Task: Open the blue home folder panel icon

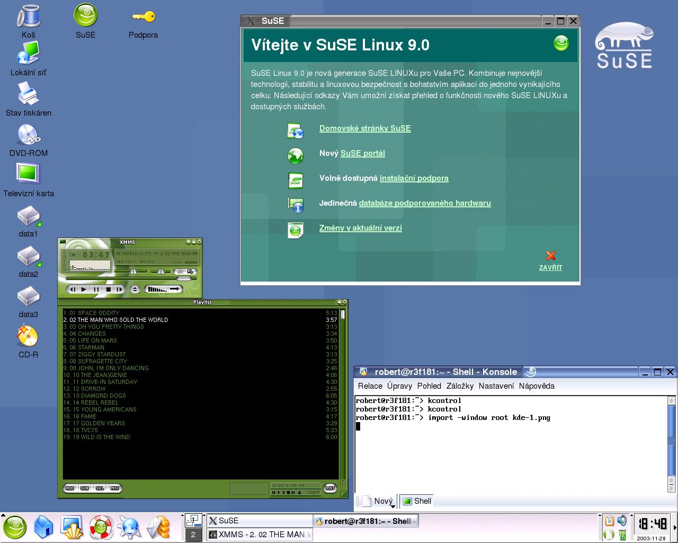Action: pyautogui.click(x=43, y=528)
